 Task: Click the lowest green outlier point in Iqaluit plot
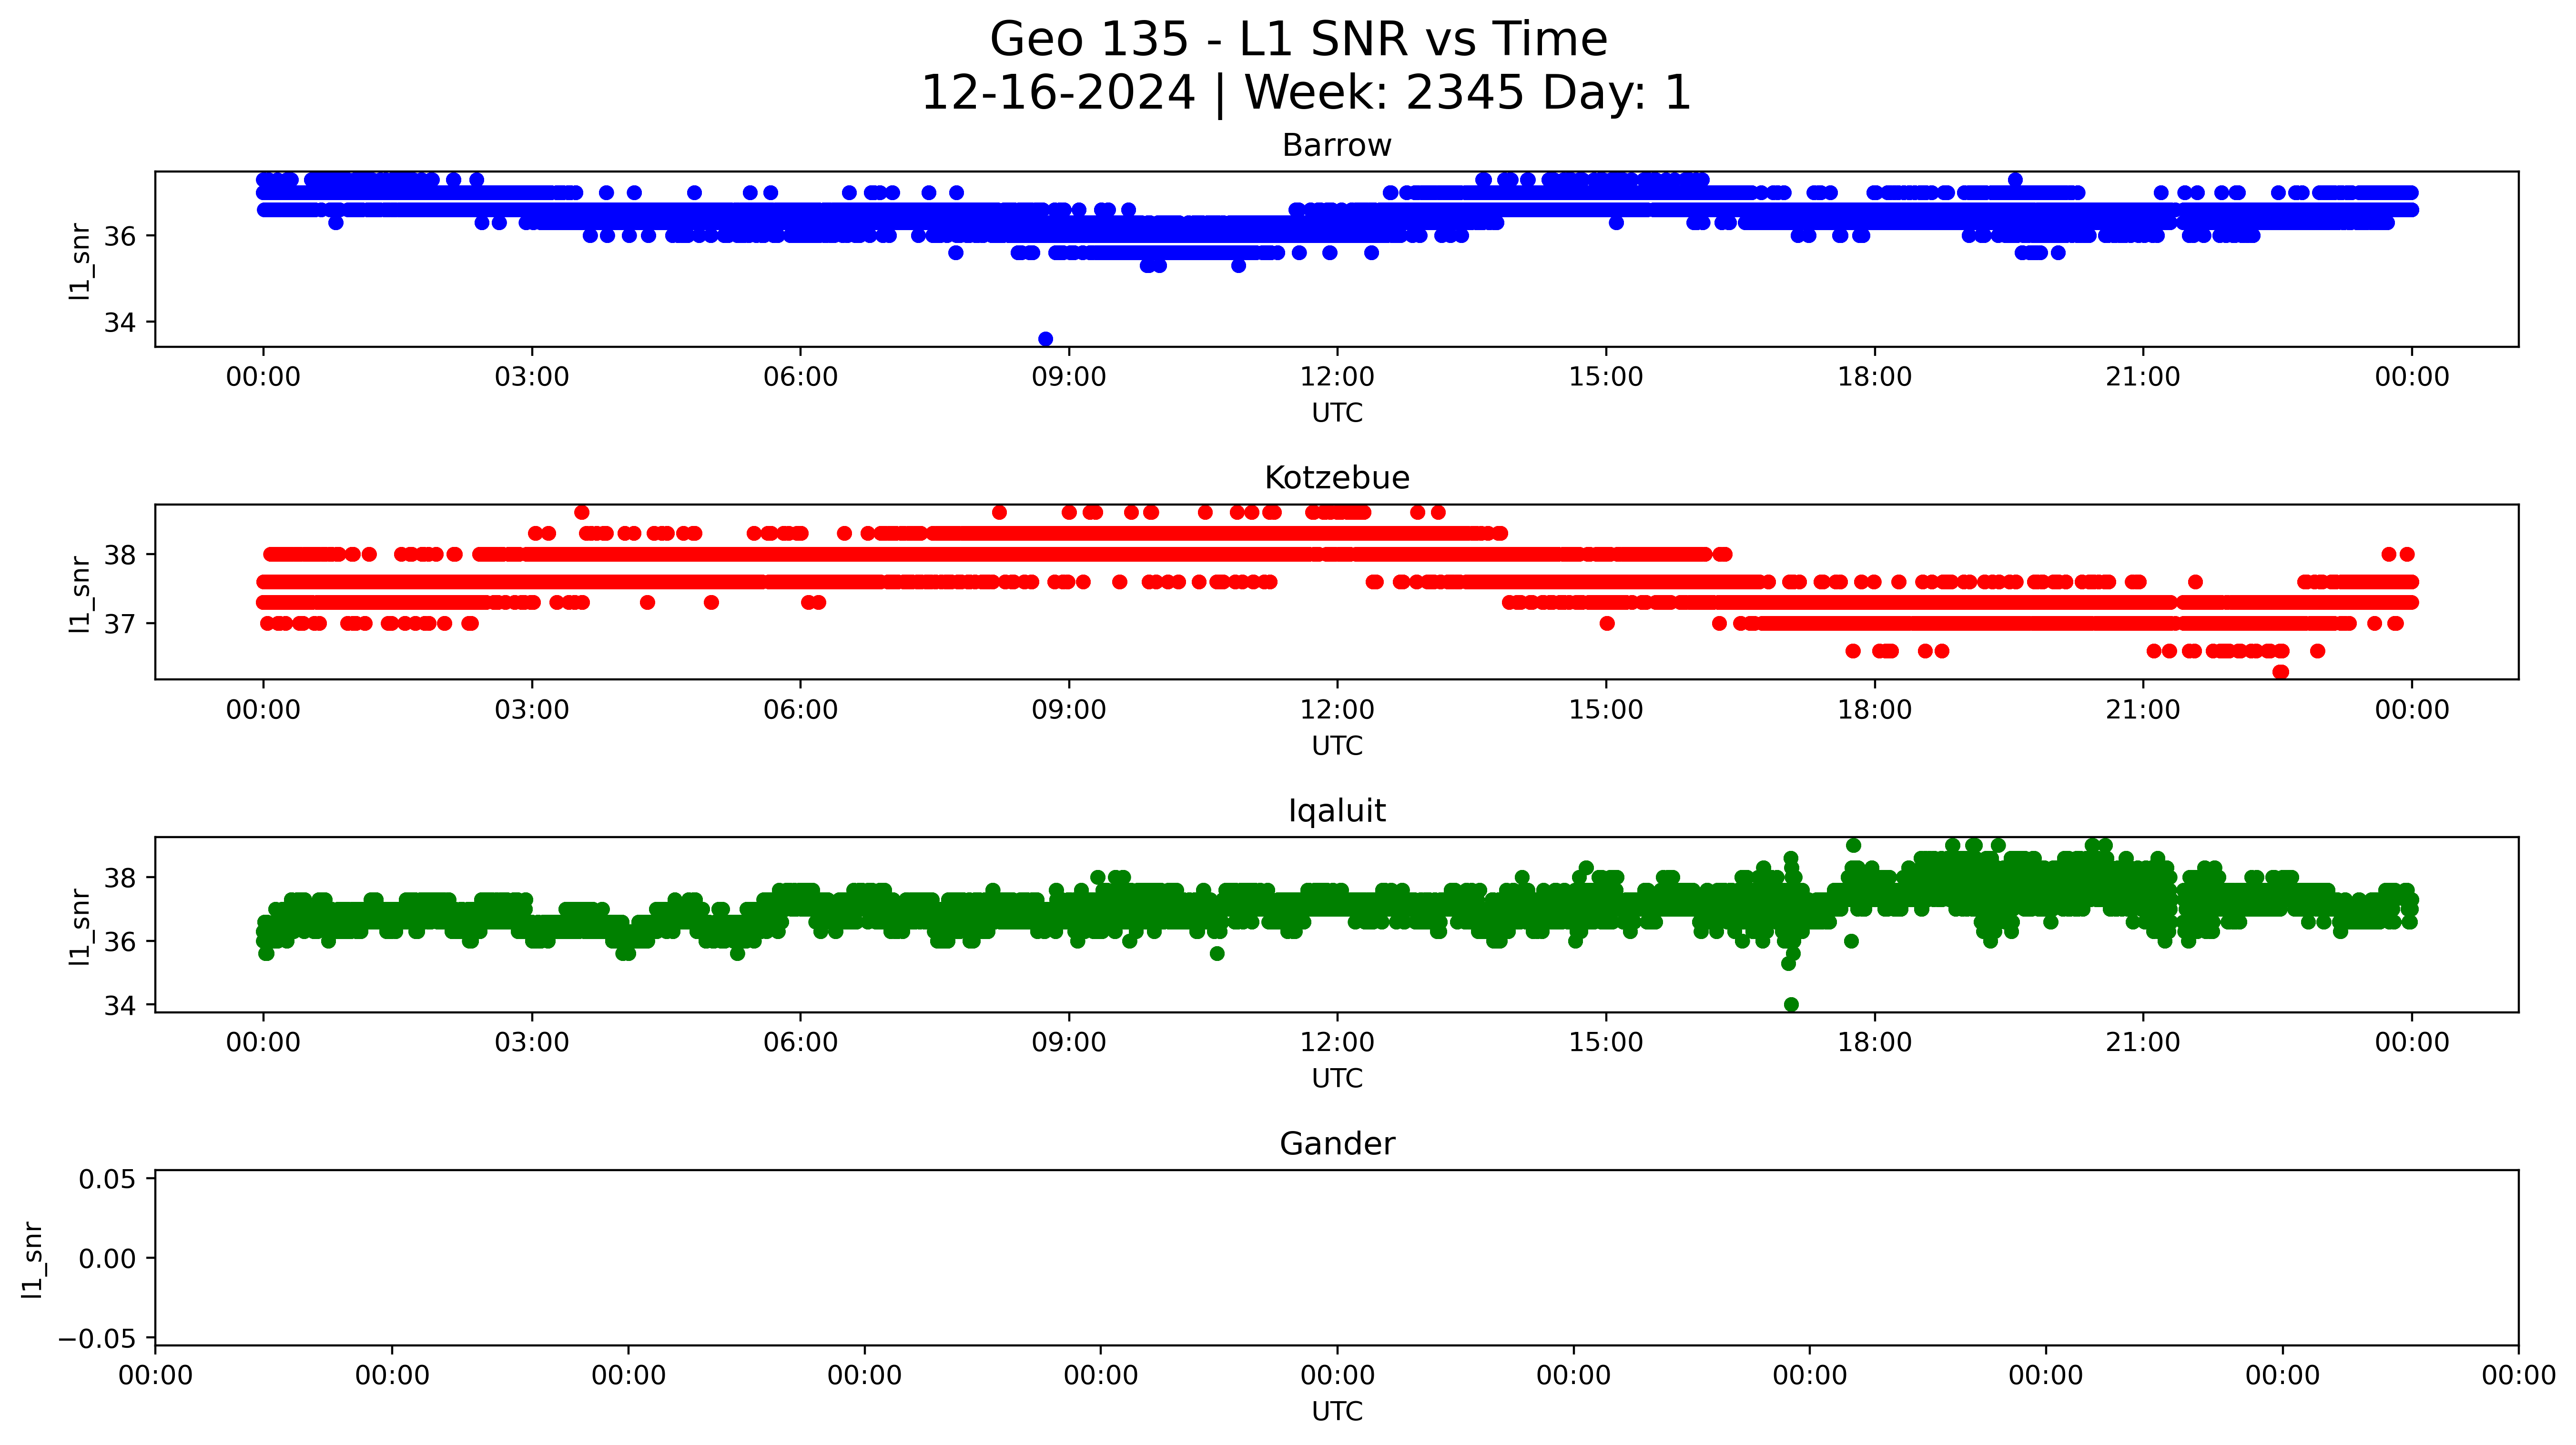pyautogui.click(x=1791, y=1004)
